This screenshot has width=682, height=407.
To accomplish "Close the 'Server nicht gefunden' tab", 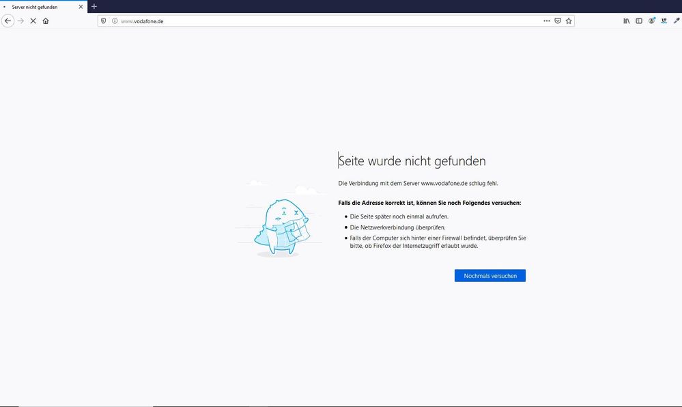I will 81,7.
